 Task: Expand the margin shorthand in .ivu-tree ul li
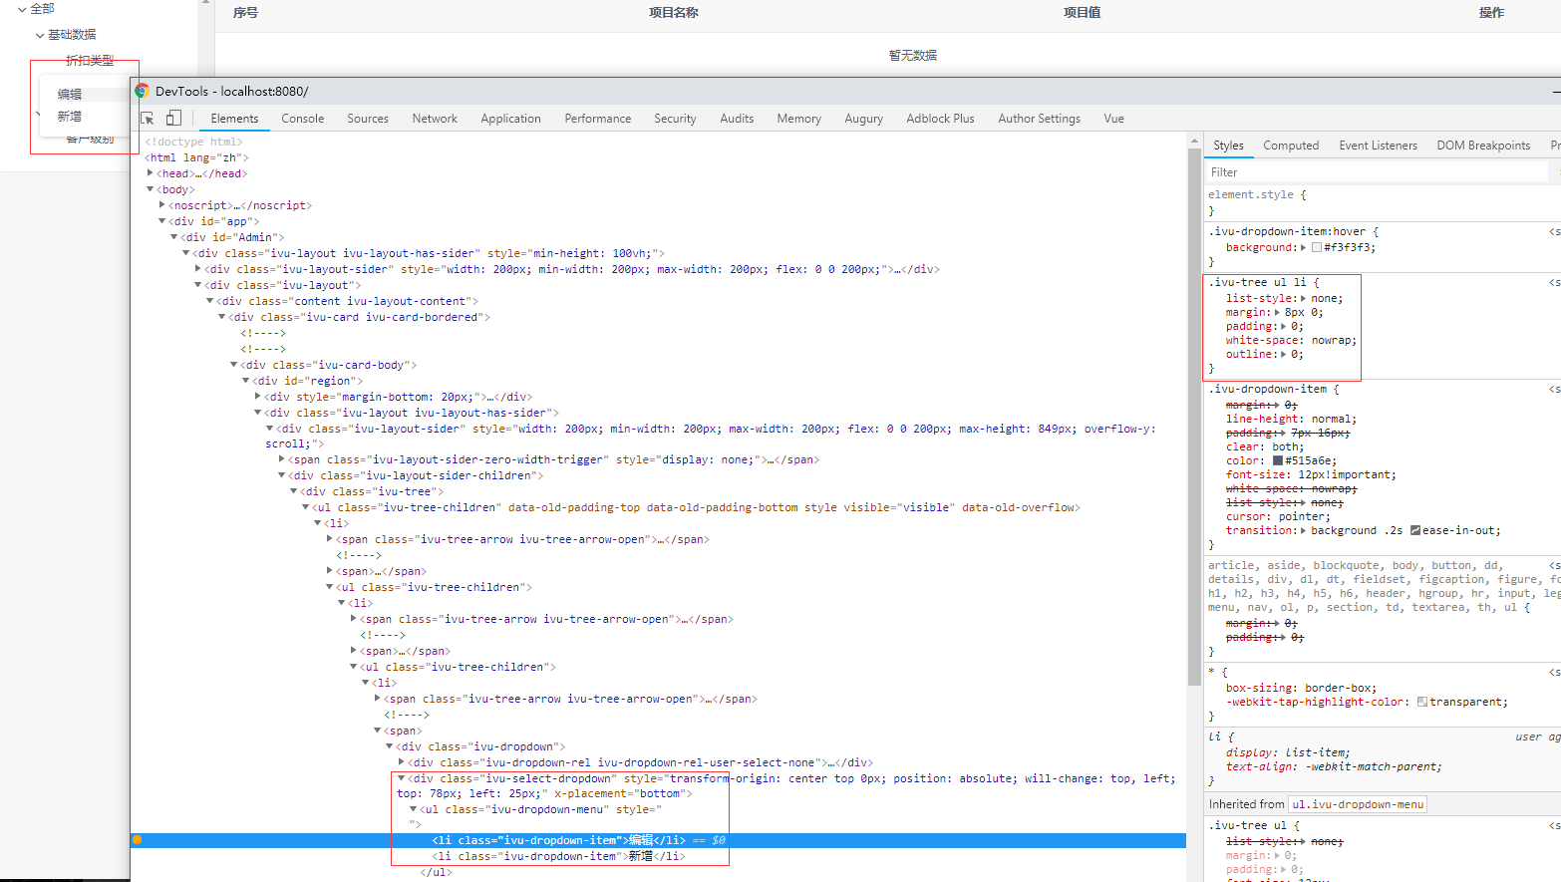tap(1280, 312)
